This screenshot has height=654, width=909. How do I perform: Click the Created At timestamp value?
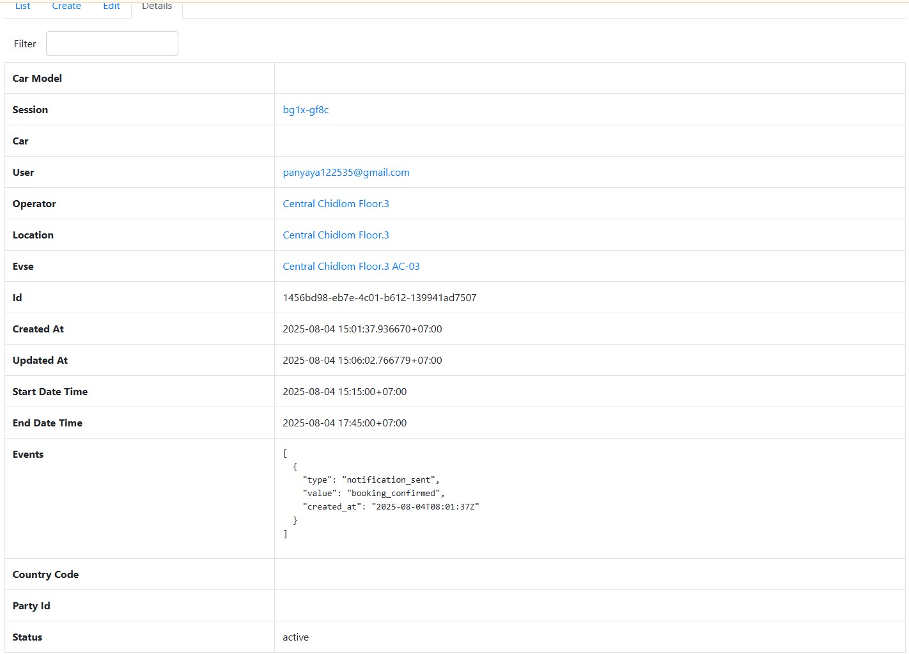pyautogui.click(x=362, y=329)
